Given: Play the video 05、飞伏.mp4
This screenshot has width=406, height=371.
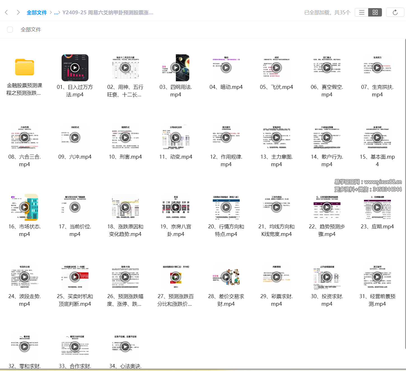Looking at the screenshot, I should 276,68.
